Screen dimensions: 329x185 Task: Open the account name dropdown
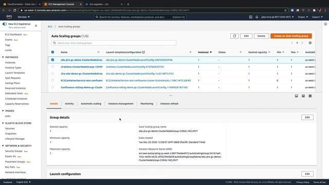tap(278, 17)
